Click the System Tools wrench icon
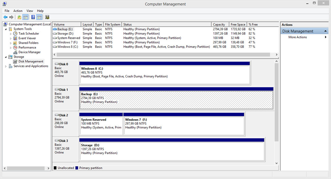Viewport: 331px width, 179px height. (x=10, y=29)
